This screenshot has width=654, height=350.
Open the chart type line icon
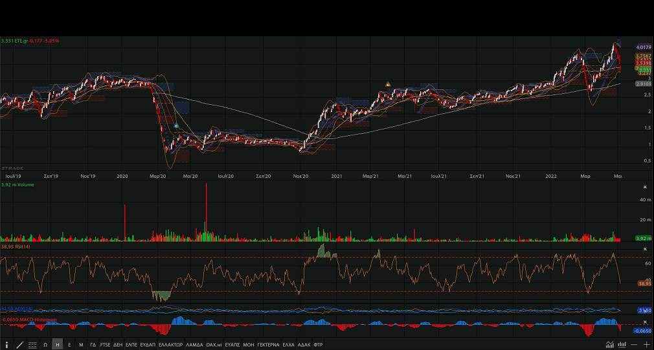coord(609,345)
